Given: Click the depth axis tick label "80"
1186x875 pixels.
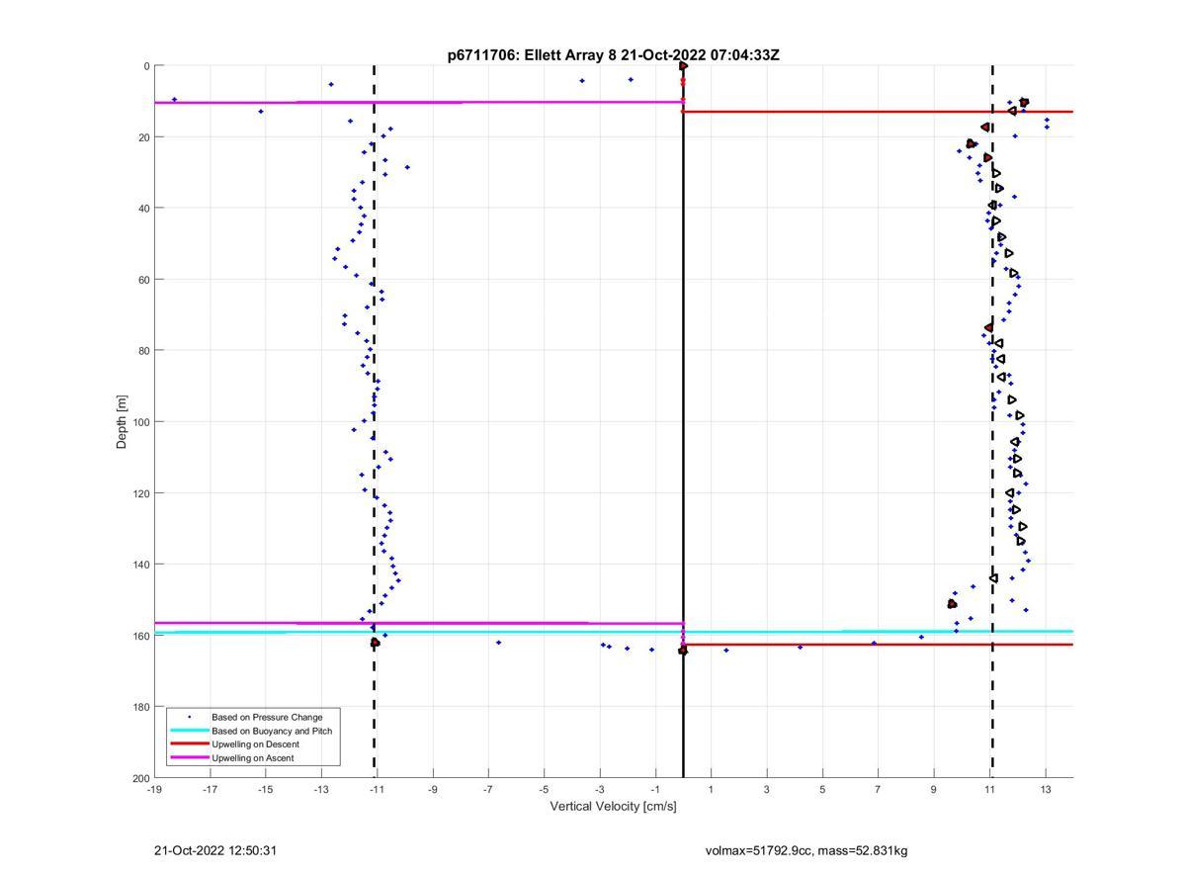Looking at the screenshot, I should coord(143,351).
